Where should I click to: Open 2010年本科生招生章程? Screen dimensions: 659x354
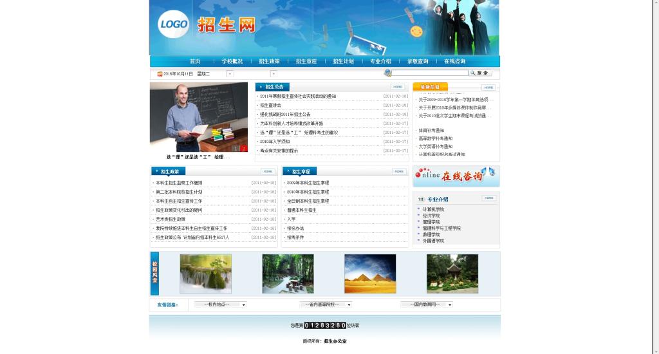click(x=308, y=192)
